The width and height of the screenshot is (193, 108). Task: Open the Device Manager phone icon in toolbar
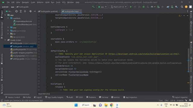(x=172, y=7)
